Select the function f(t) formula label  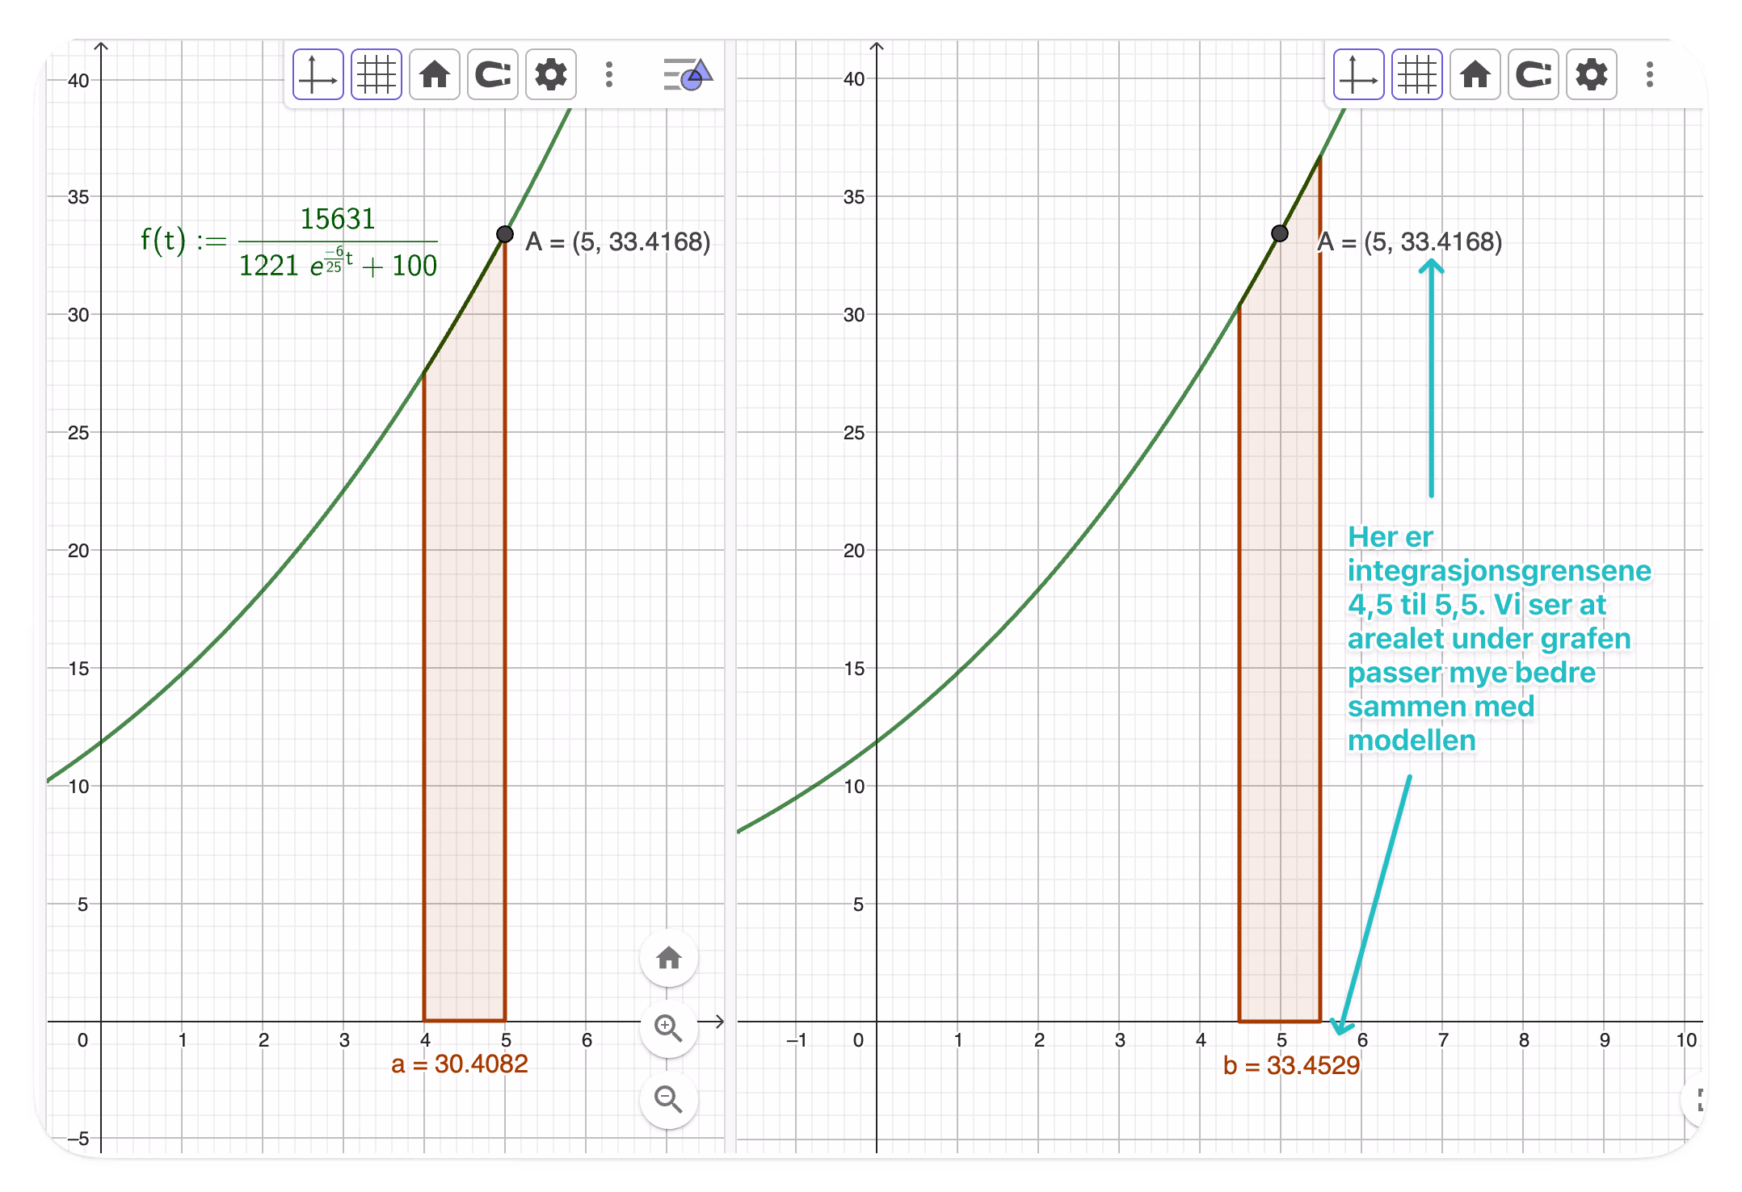pyautogui.click(x=289, y=241)
